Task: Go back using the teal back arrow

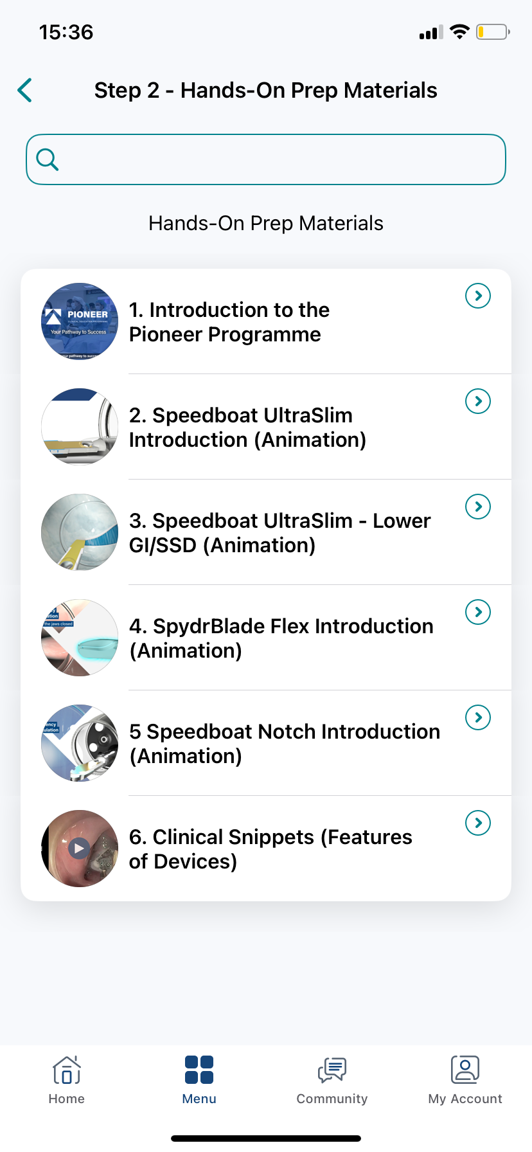Action: point(25,91)
